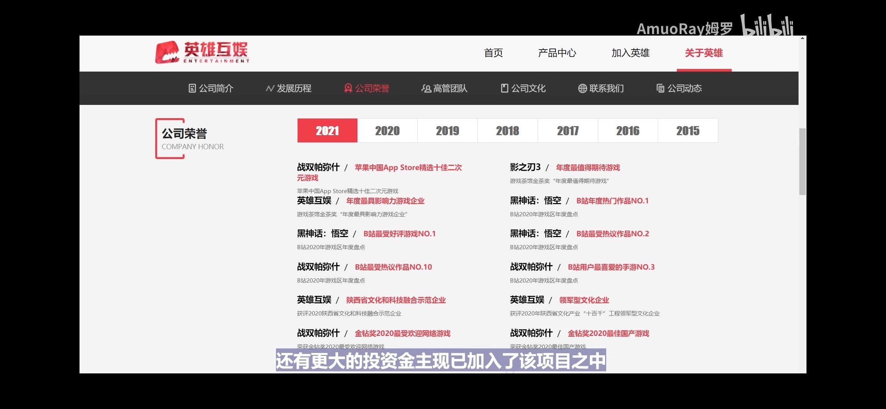Click 领军型文化企业 award title

click(584, 300)
